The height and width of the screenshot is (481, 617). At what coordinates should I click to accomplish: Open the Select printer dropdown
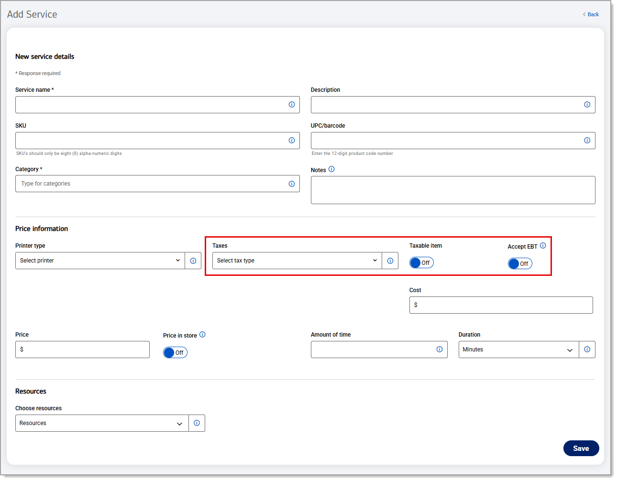pyautogui.click(x=100, y=261)
